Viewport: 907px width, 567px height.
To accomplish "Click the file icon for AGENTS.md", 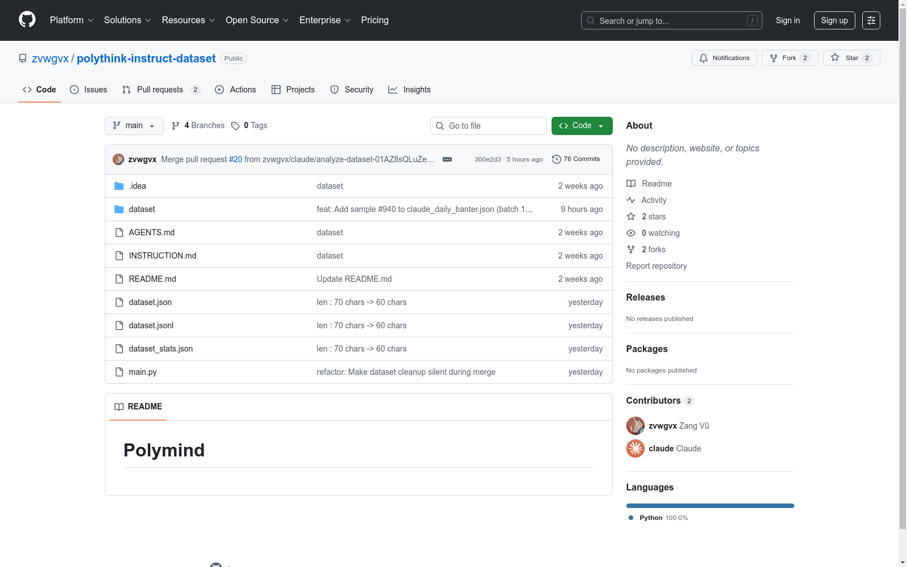I will pyautogui.click(x=119, y=232).
